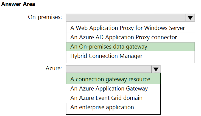Click the black triangle beside Azure field
Image resolution: width=201 pixels, height=116 pixels.
click(x=156, y=70)
